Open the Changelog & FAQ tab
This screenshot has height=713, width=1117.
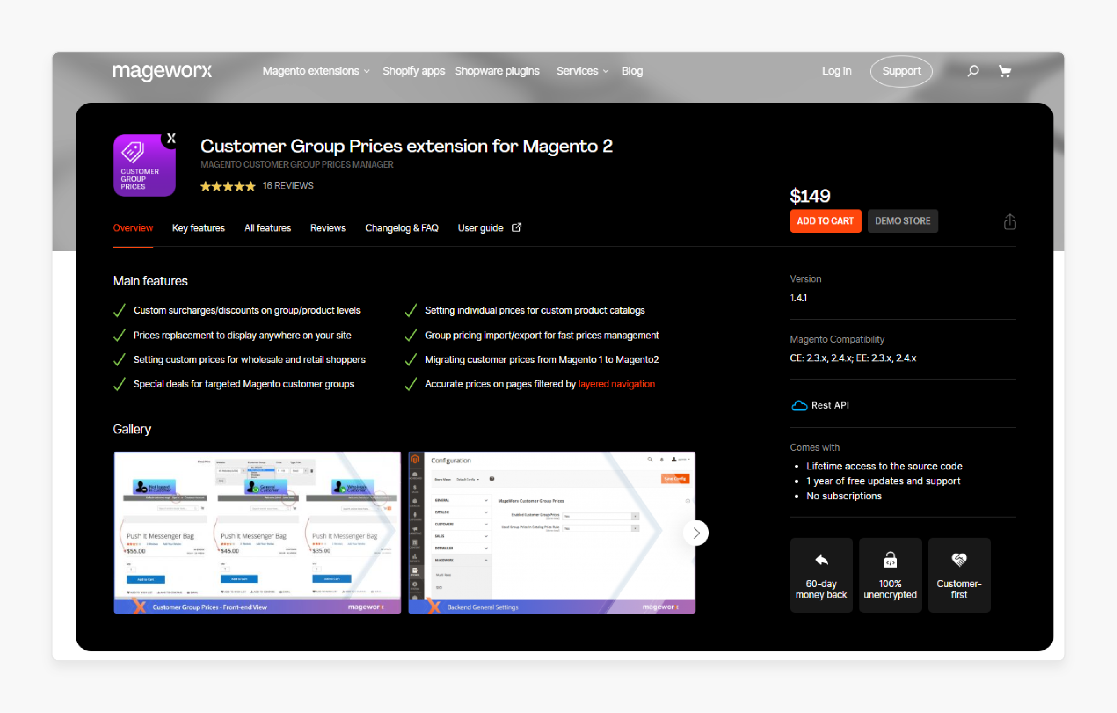click(x=402, y=228)
